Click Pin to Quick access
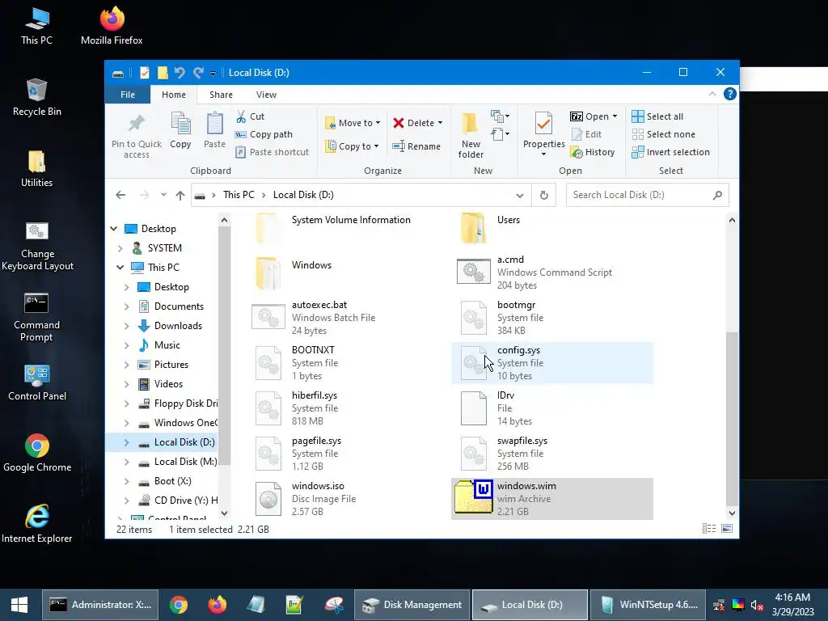This screenshot has height=621, width=828. (x=136, y=136)
